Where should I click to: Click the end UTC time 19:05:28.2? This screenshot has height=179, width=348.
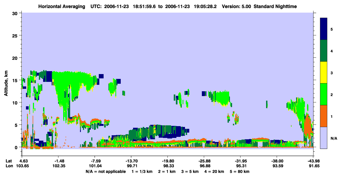point(205,6)
